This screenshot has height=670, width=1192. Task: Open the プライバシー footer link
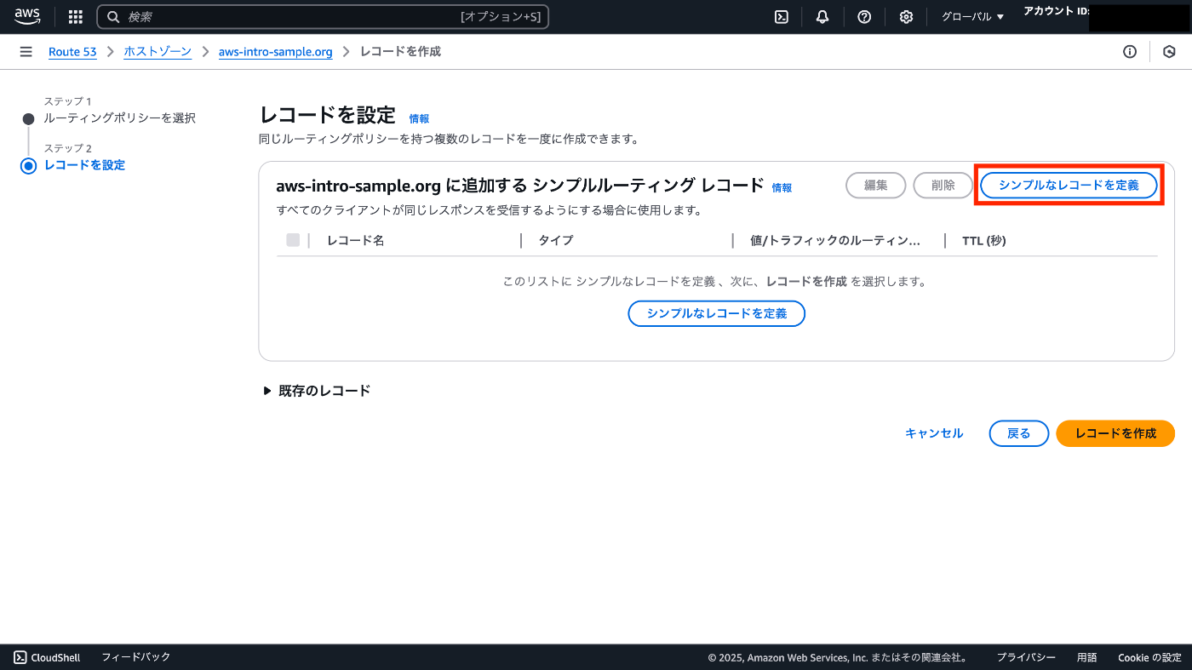[x=1026, y=657]
